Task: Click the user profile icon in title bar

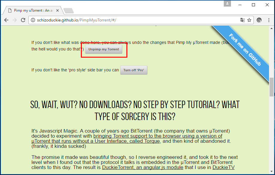Action: click(x=227, y=4)
